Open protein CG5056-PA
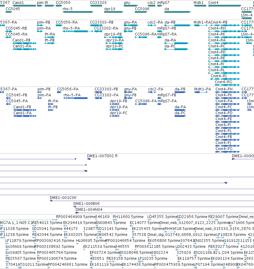Screen dimensions: 254x269 click(68, 89)
